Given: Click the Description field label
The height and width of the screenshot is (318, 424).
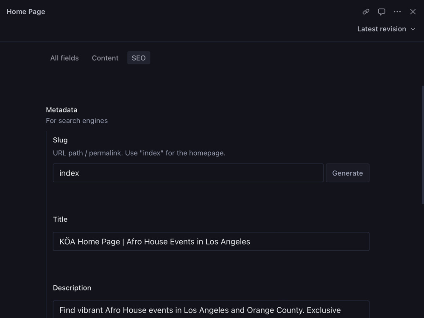Looking at the screenshot, I should click(x=72, y=288).
